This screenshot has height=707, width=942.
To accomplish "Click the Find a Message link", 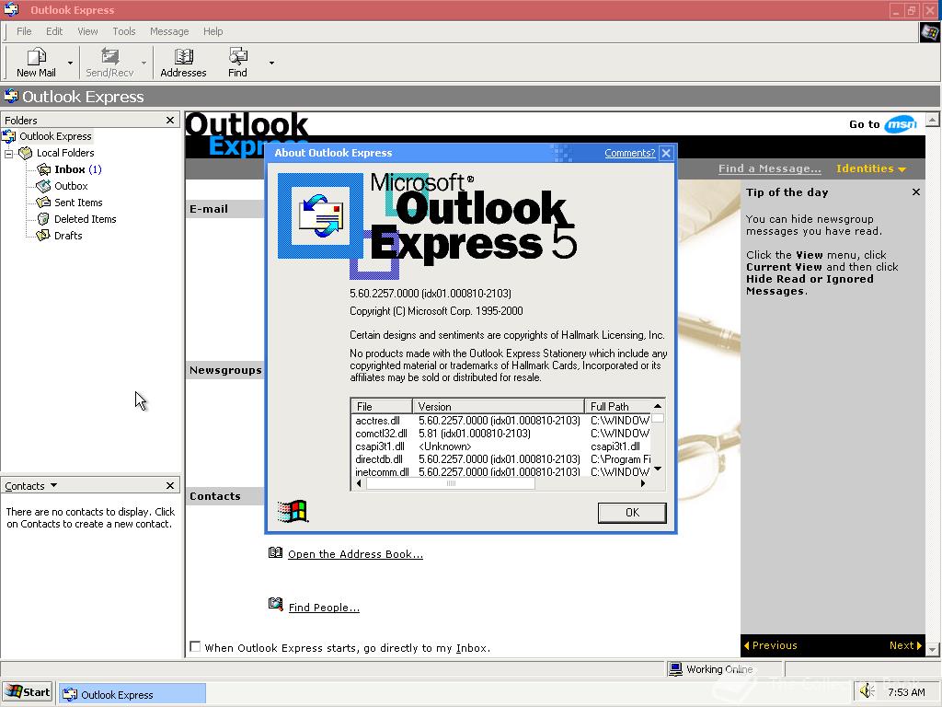I will click(770, 169).
